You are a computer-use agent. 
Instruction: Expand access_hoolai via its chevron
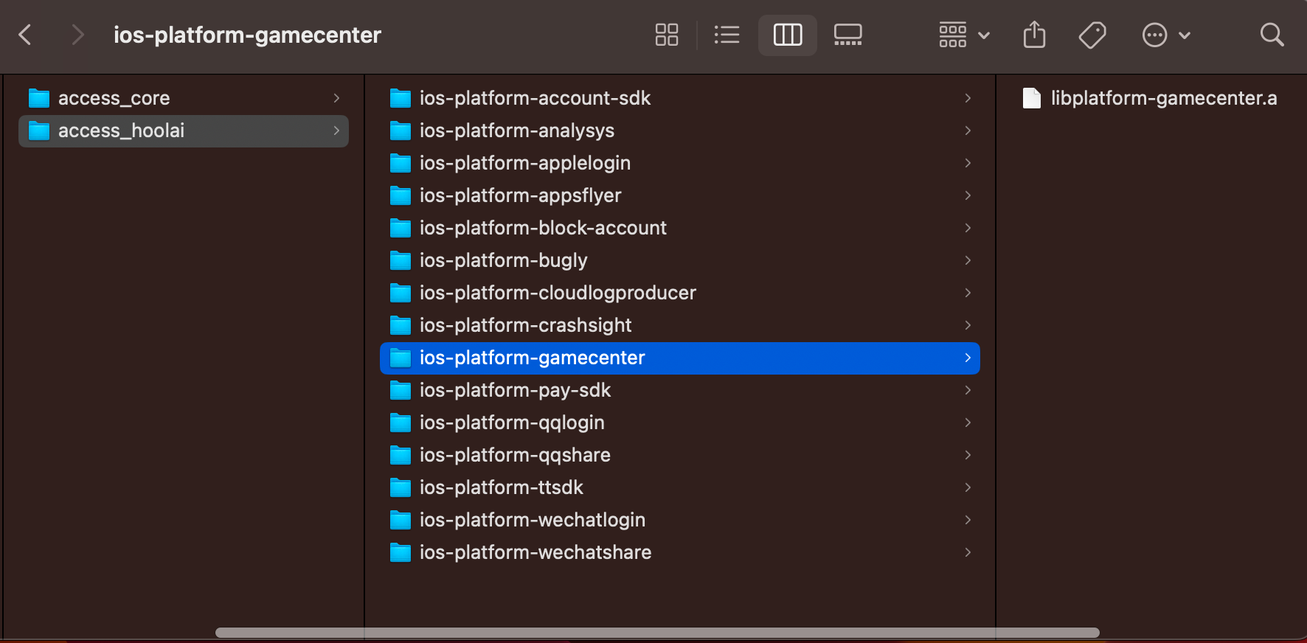[x=336, y=131]
